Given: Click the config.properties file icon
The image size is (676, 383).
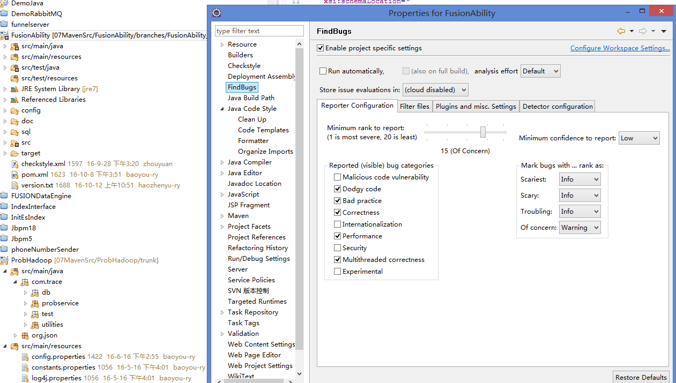Looking at the screenshot, I should tap(25, 357).
